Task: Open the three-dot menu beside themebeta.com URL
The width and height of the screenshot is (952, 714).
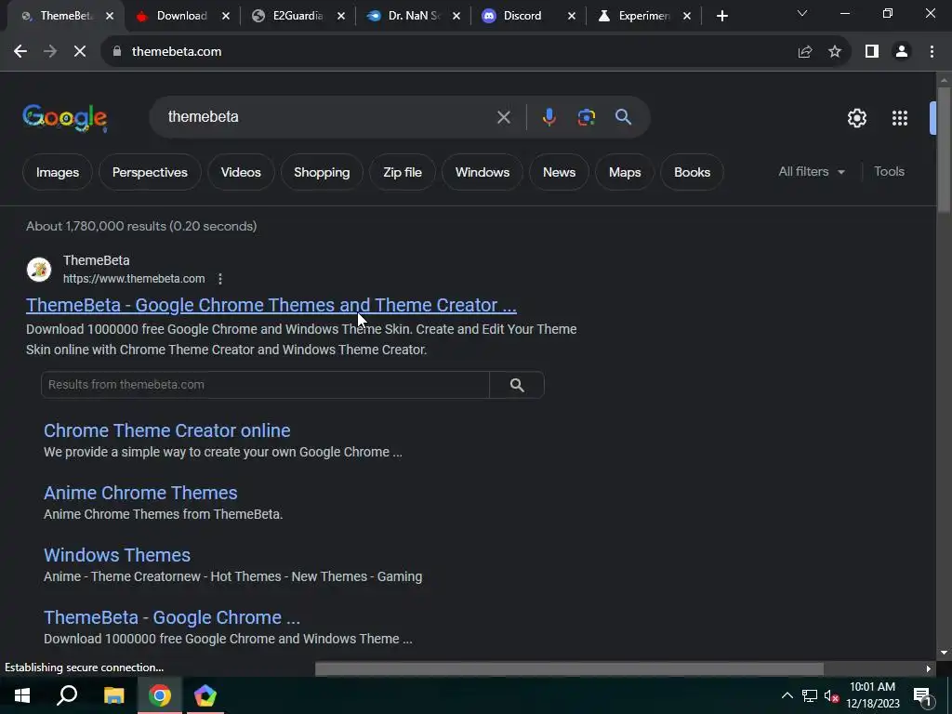Action: point(219,279)
